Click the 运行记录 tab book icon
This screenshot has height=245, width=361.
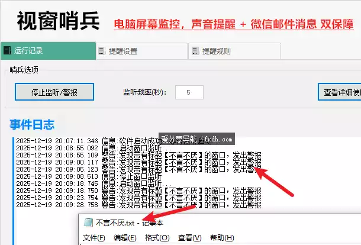click(7, 51)
